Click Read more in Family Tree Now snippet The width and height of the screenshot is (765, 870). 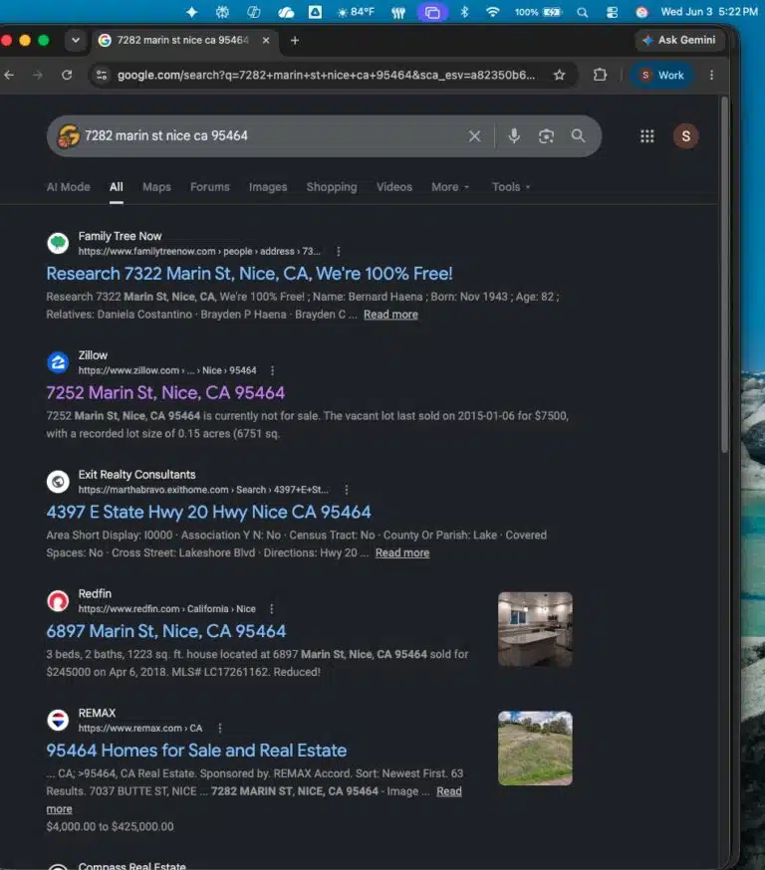(x=390, y=315)
